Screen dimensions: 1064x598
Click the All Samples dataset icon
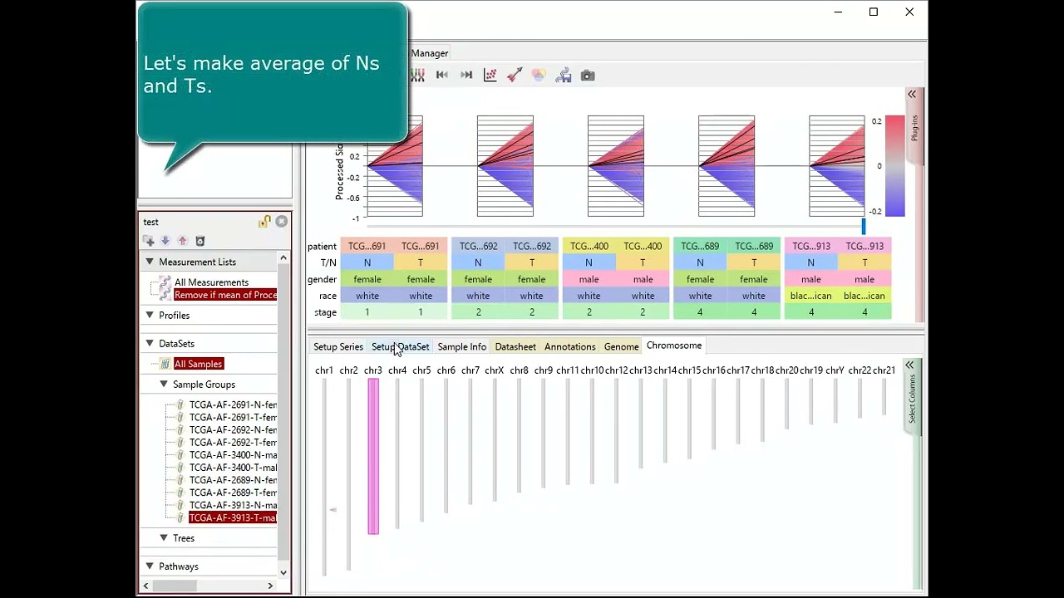(165, 364)
